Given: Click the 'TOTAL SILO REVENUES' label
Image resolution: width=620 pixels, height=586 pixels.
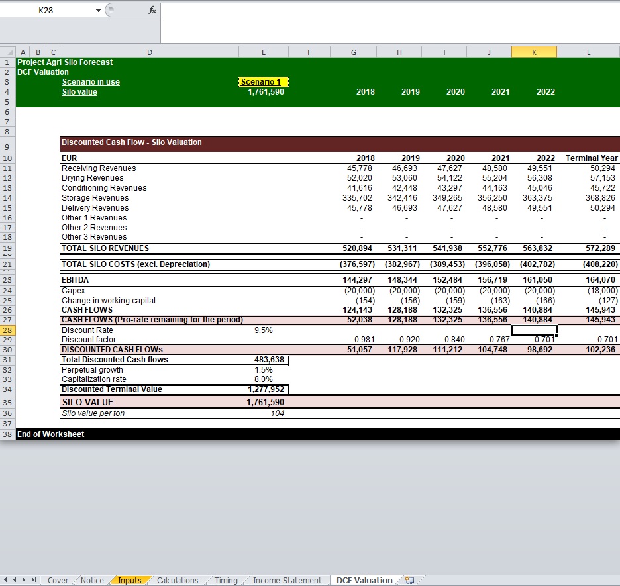Looking at the screenshot, I should point(105,248).
